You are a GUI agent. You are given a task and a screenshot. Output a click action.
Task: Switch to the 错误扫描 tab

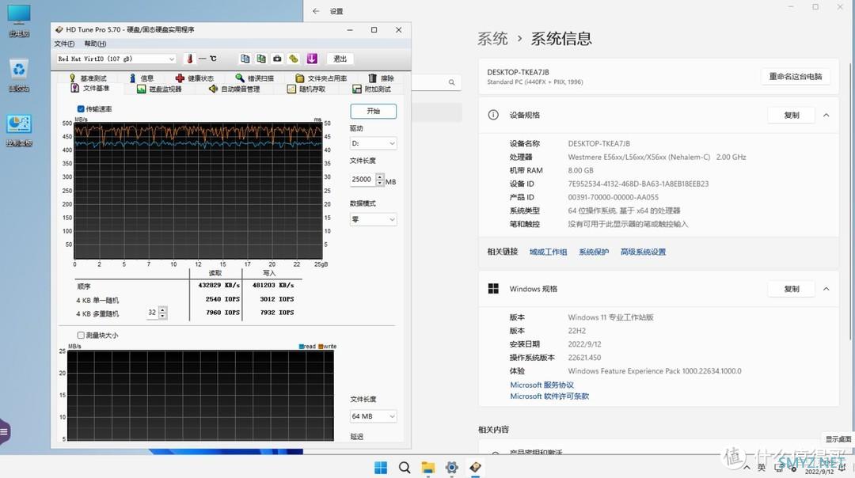[x=255, y=78]
